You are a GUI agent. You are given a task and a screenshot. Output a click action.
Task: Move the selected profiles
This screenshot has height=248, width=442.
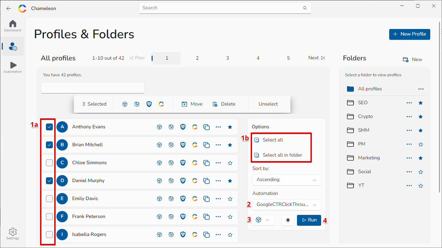(192, 104)
